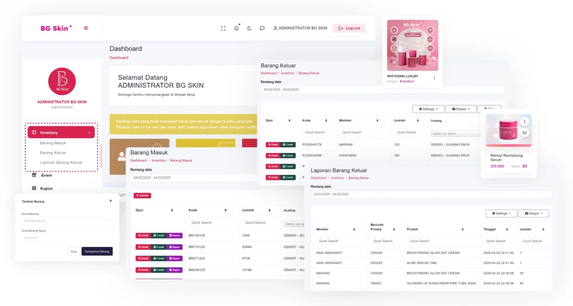
Task: Open Barang Keluar in sidebar
Action: click(53, 153)
